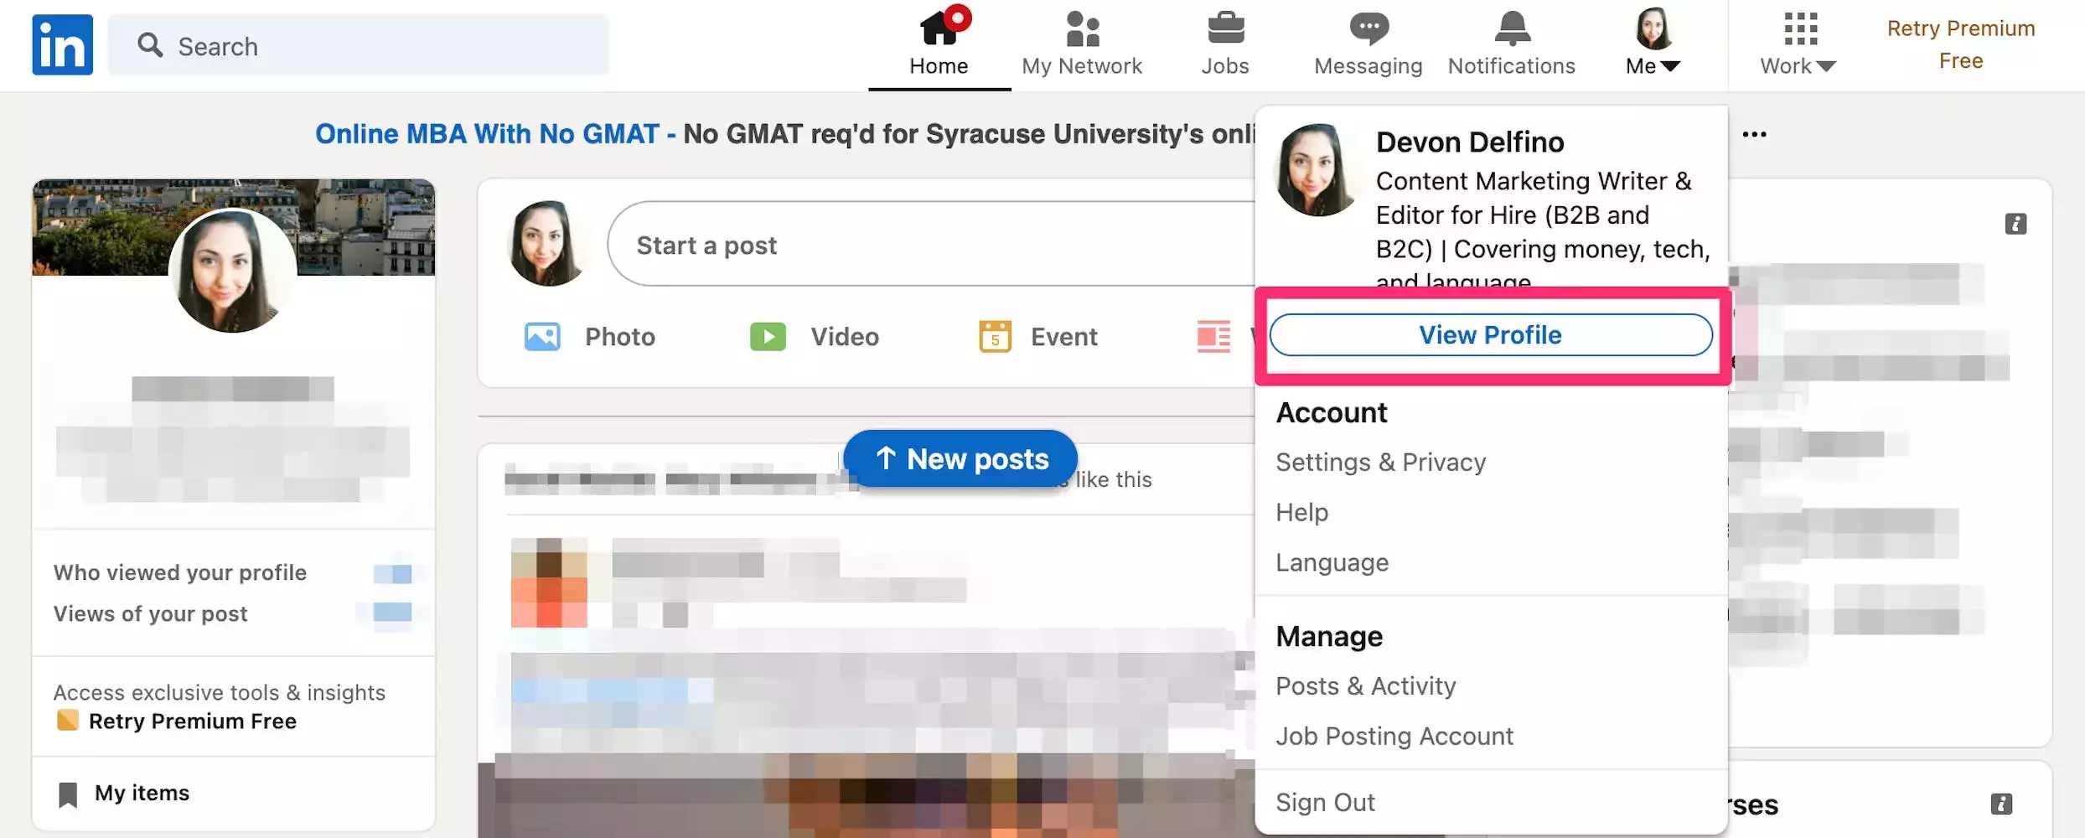The image size is (2085, 838).
Task: Click the write article icon
Action: pos(1213,337)
